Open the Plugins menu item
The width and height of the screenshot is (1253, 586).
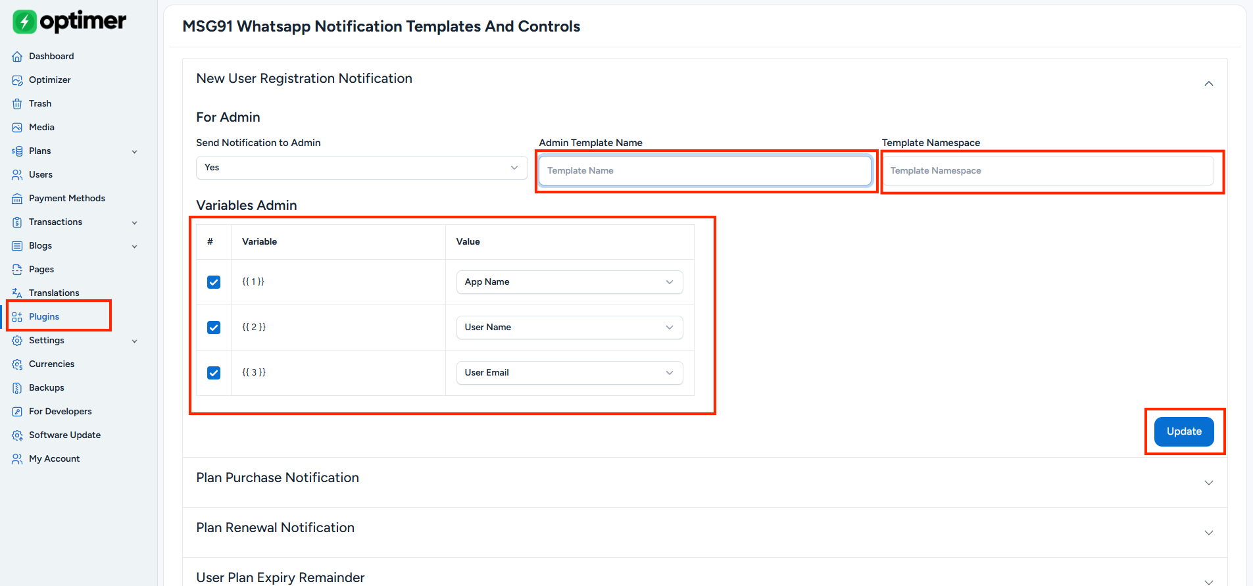44,317
